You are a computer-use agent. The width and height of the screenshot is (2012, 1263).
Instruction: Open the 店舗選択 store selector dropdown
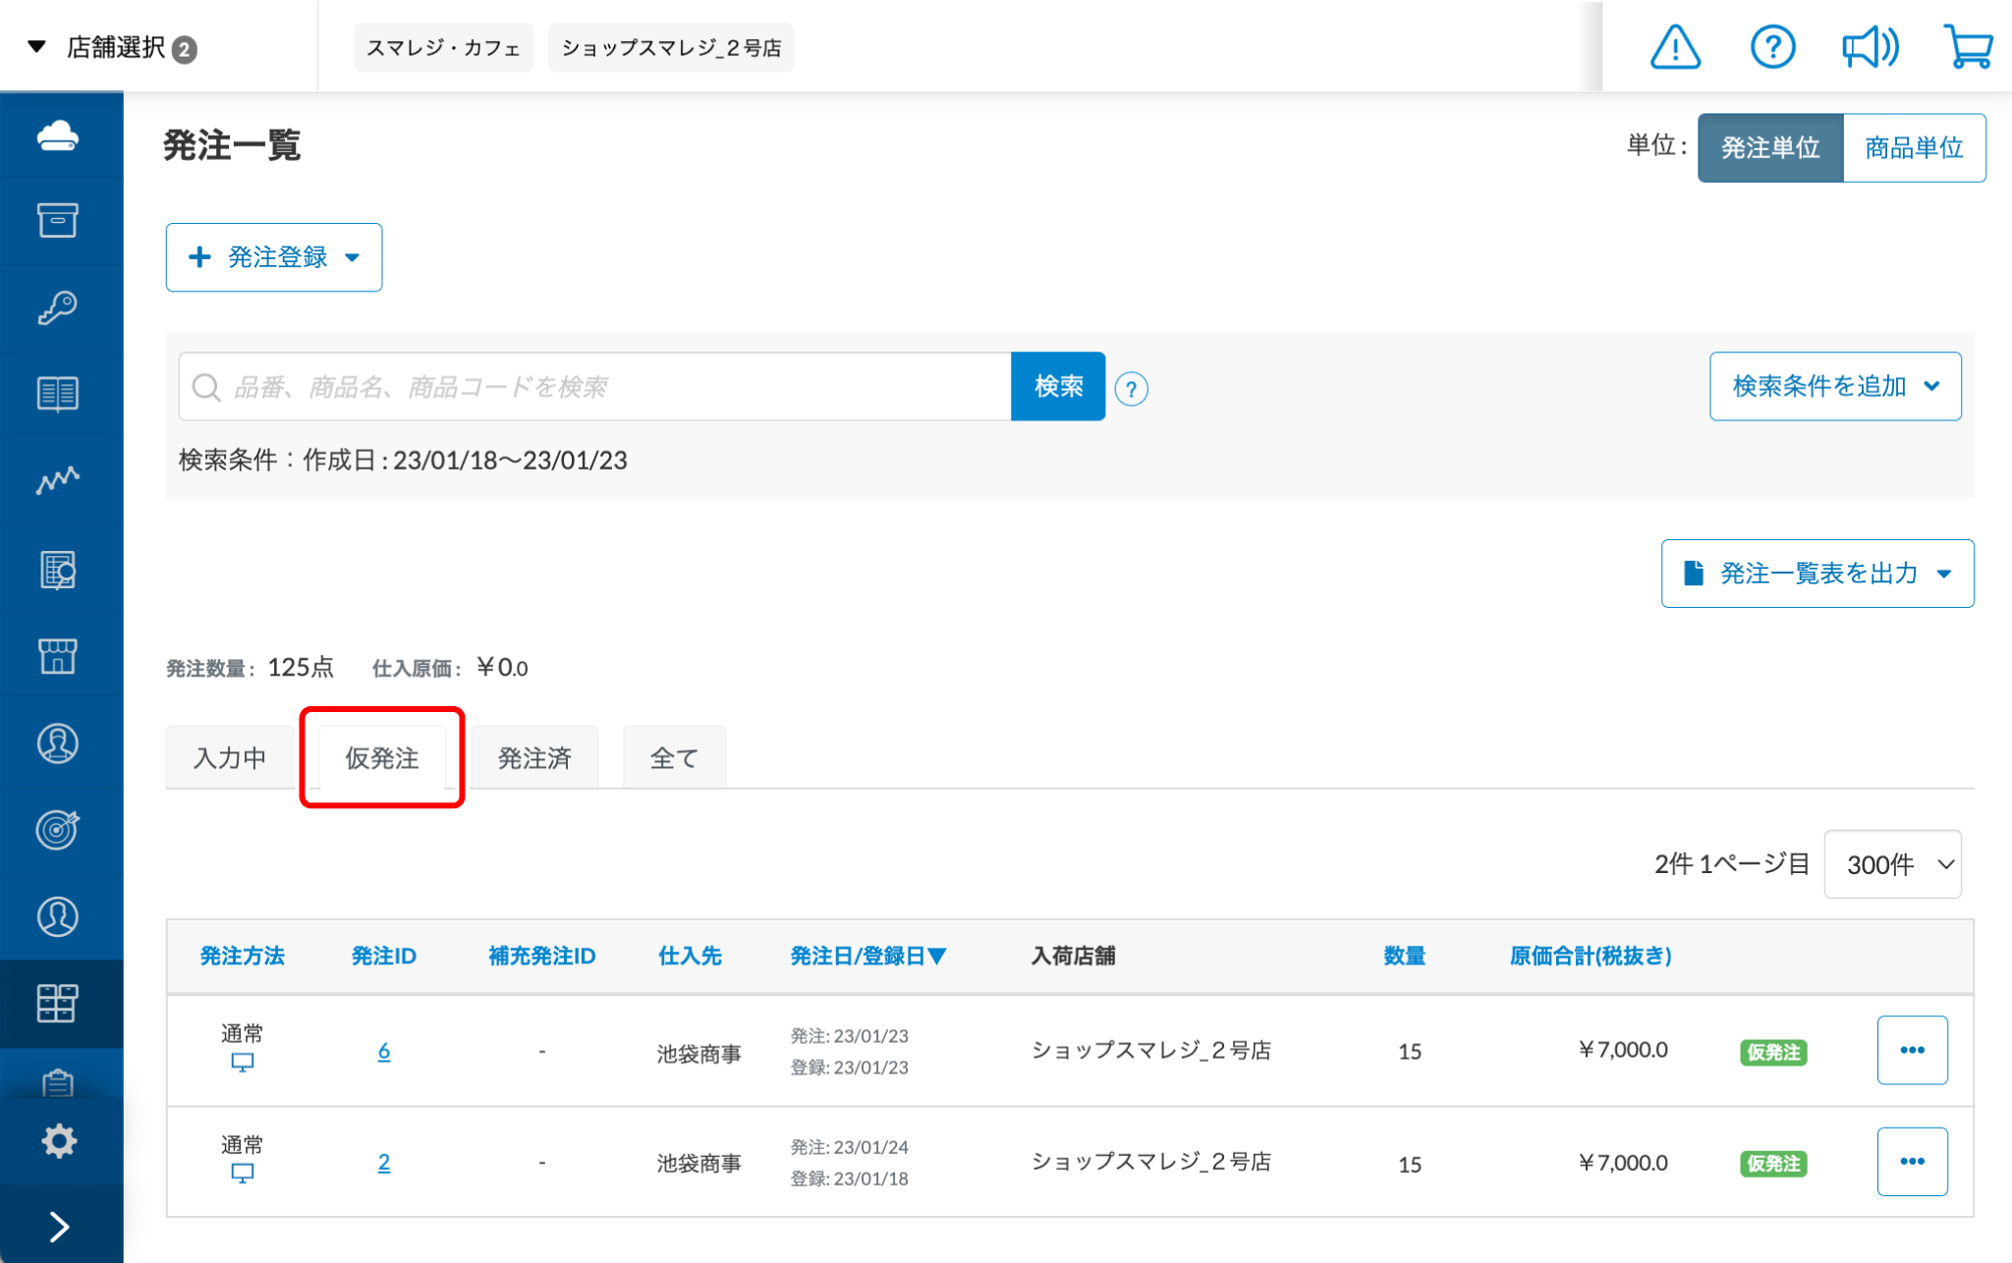(113, 47)
